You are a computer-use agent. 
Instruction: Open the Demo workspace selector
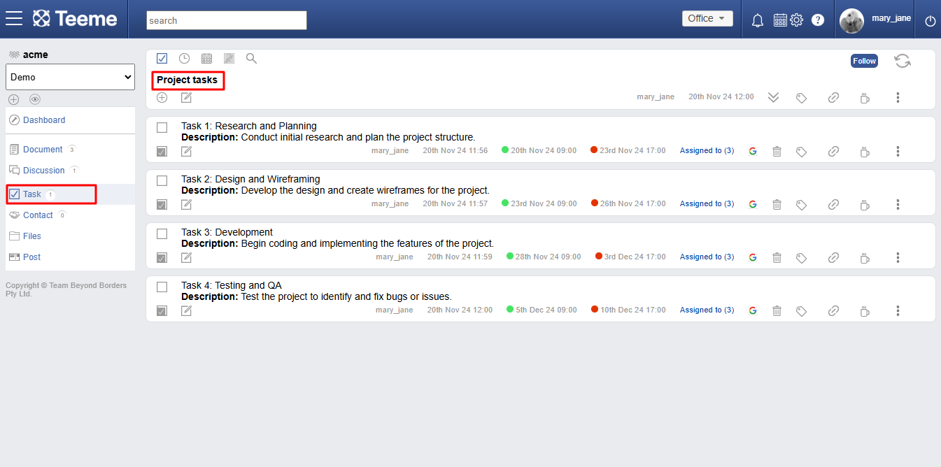(x=70, y=77)
